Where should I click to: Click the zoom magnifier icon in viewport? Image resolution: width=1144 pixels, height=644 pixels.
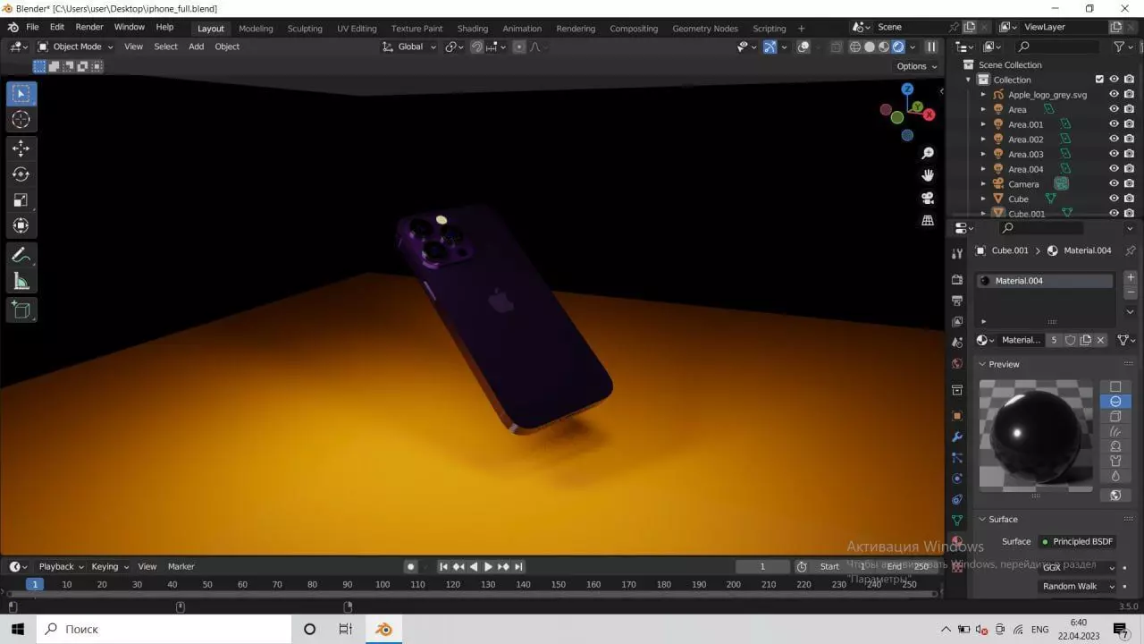(x=928, y=154)
